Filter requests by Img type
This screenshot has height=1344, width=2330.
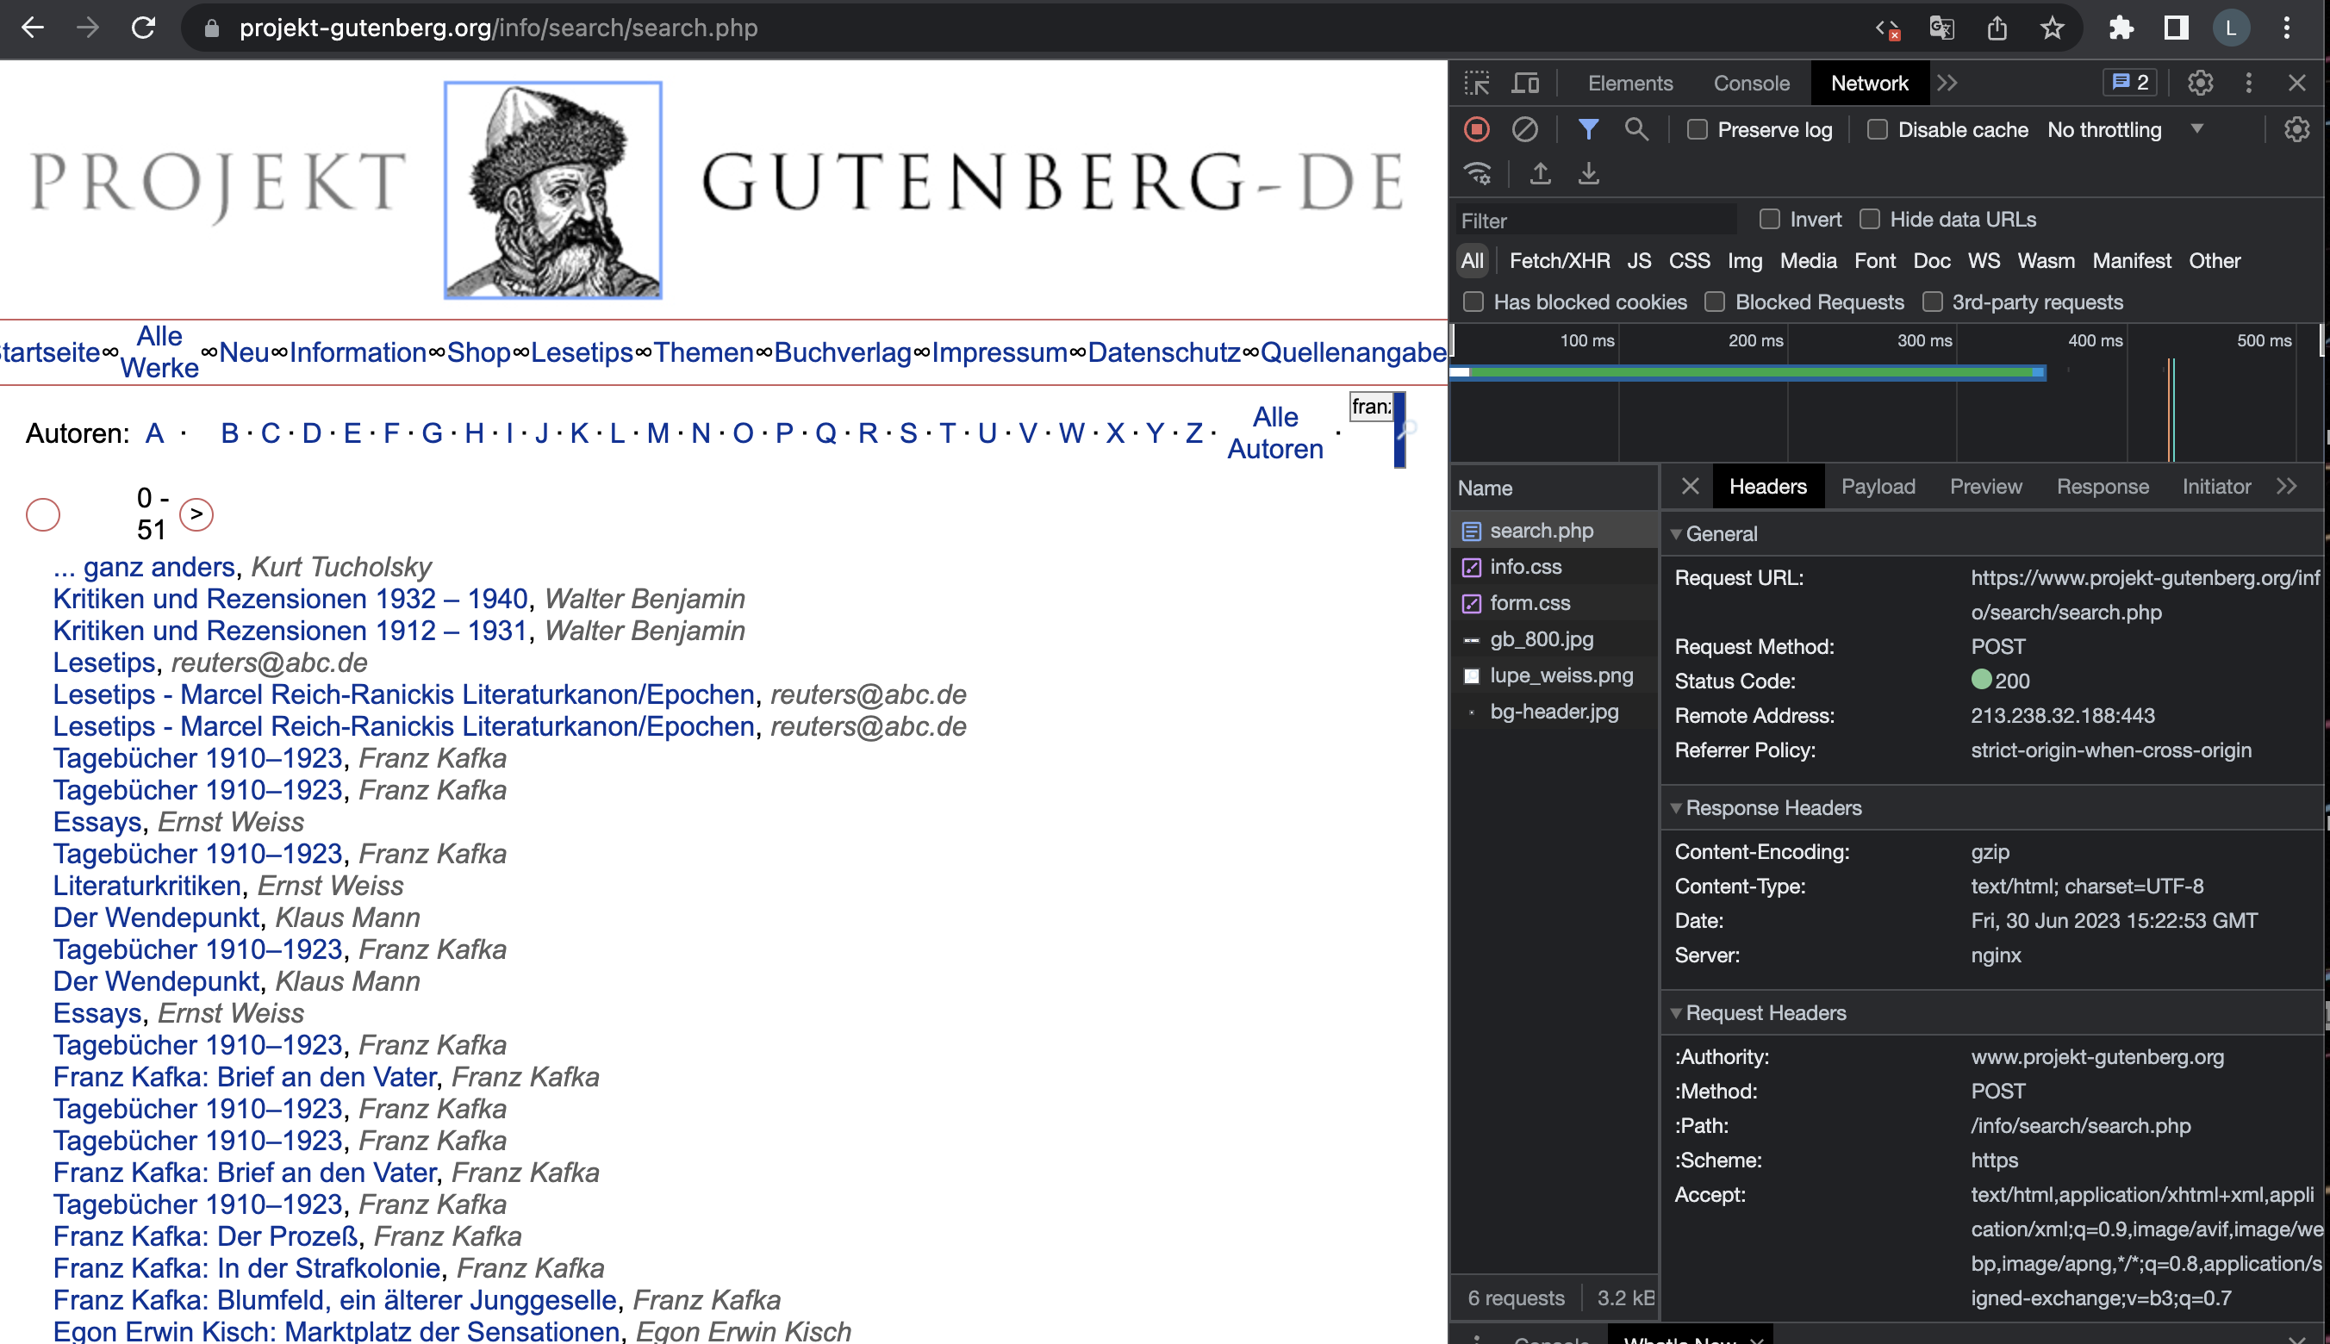click(1744, 261)
